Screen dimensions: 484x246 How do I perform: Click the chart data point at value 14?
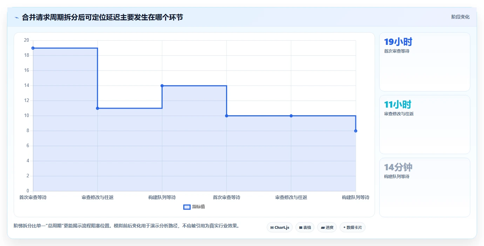(x=162, y=86)
